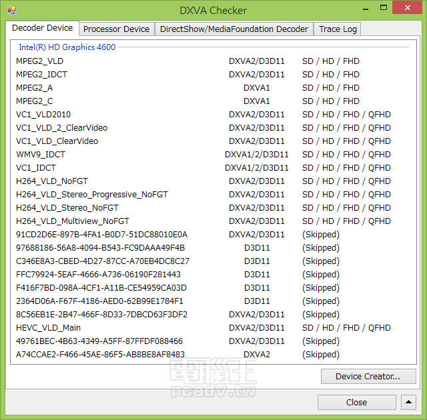The image size is (427, 420).
Task: Click the H264_VLD_NoFGT list item
Action: (x=52, y=181)
